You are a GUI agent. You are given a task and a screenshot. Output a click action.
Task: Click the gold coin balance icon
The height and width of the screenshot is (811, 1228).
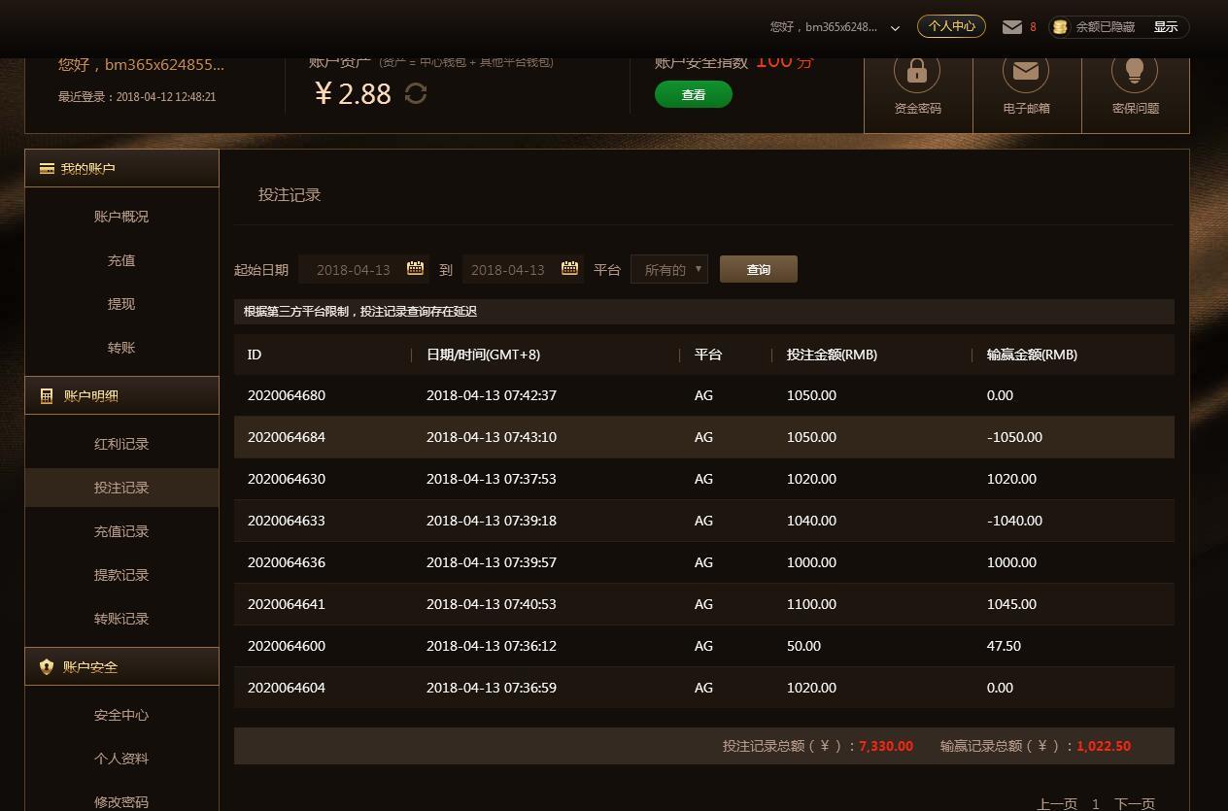(x=1060, y=27)
